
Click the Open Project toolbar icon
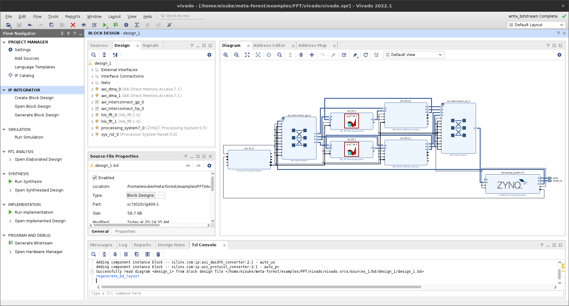click(x=9, y=25)
